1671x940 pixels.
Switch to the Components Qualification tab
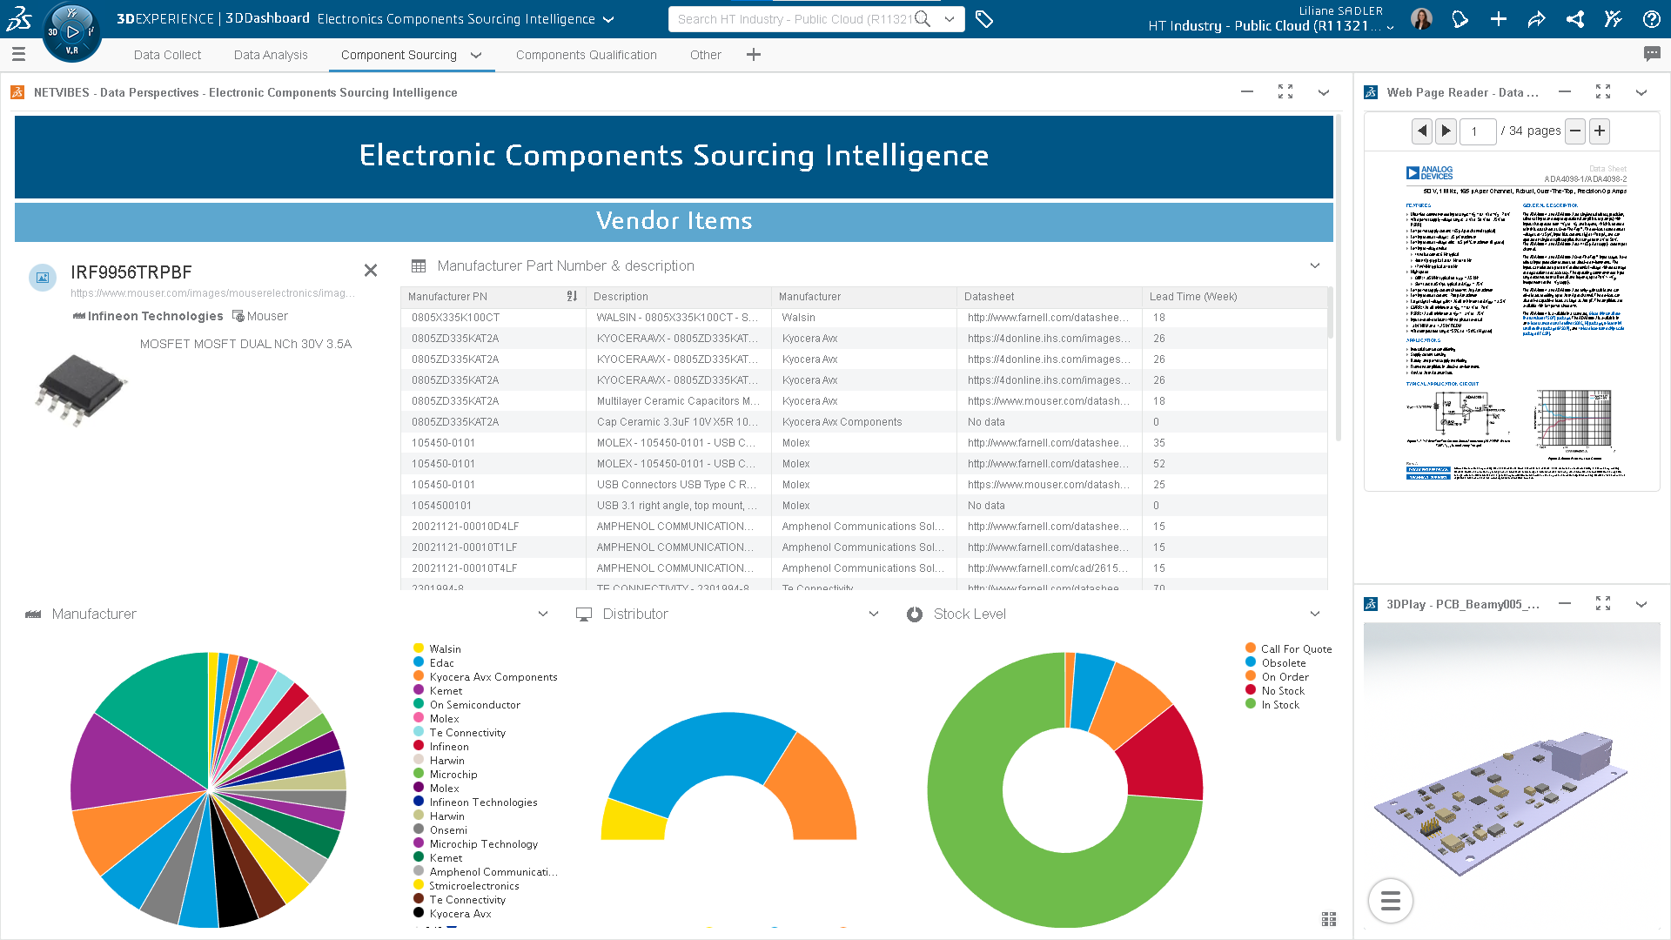586,55
